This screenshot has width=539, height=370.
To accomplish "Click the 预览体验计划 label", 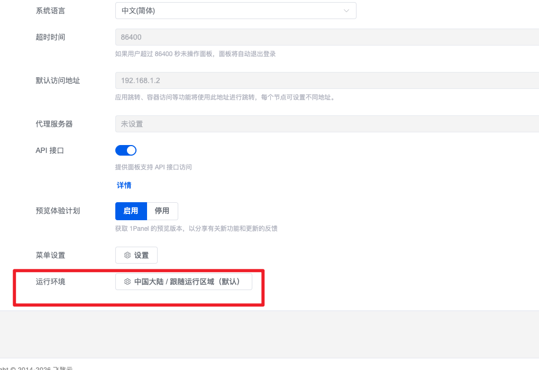I will (58, 211).
